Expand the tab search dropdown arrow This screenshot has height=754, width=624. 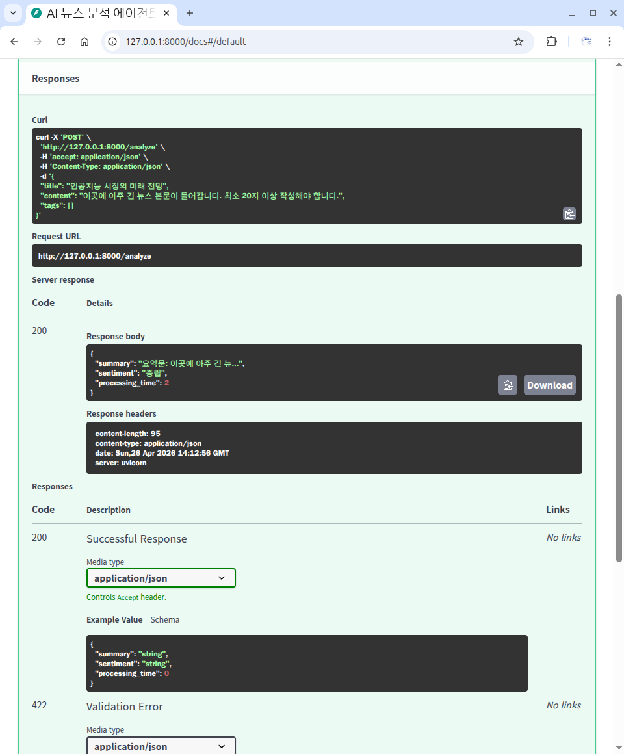pos(12,13)
